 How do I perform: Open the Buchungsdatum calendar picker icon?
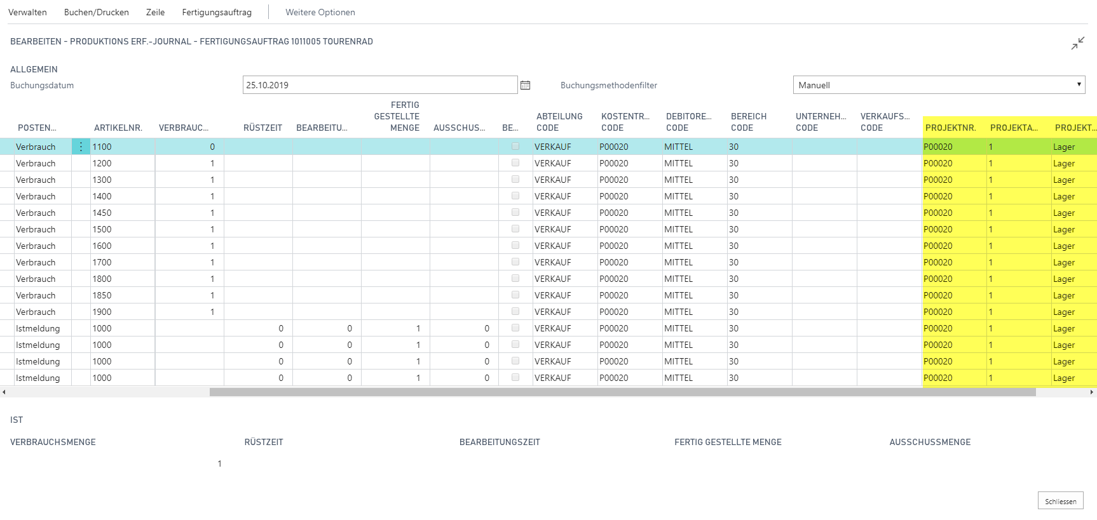click(x=525, y=85)
